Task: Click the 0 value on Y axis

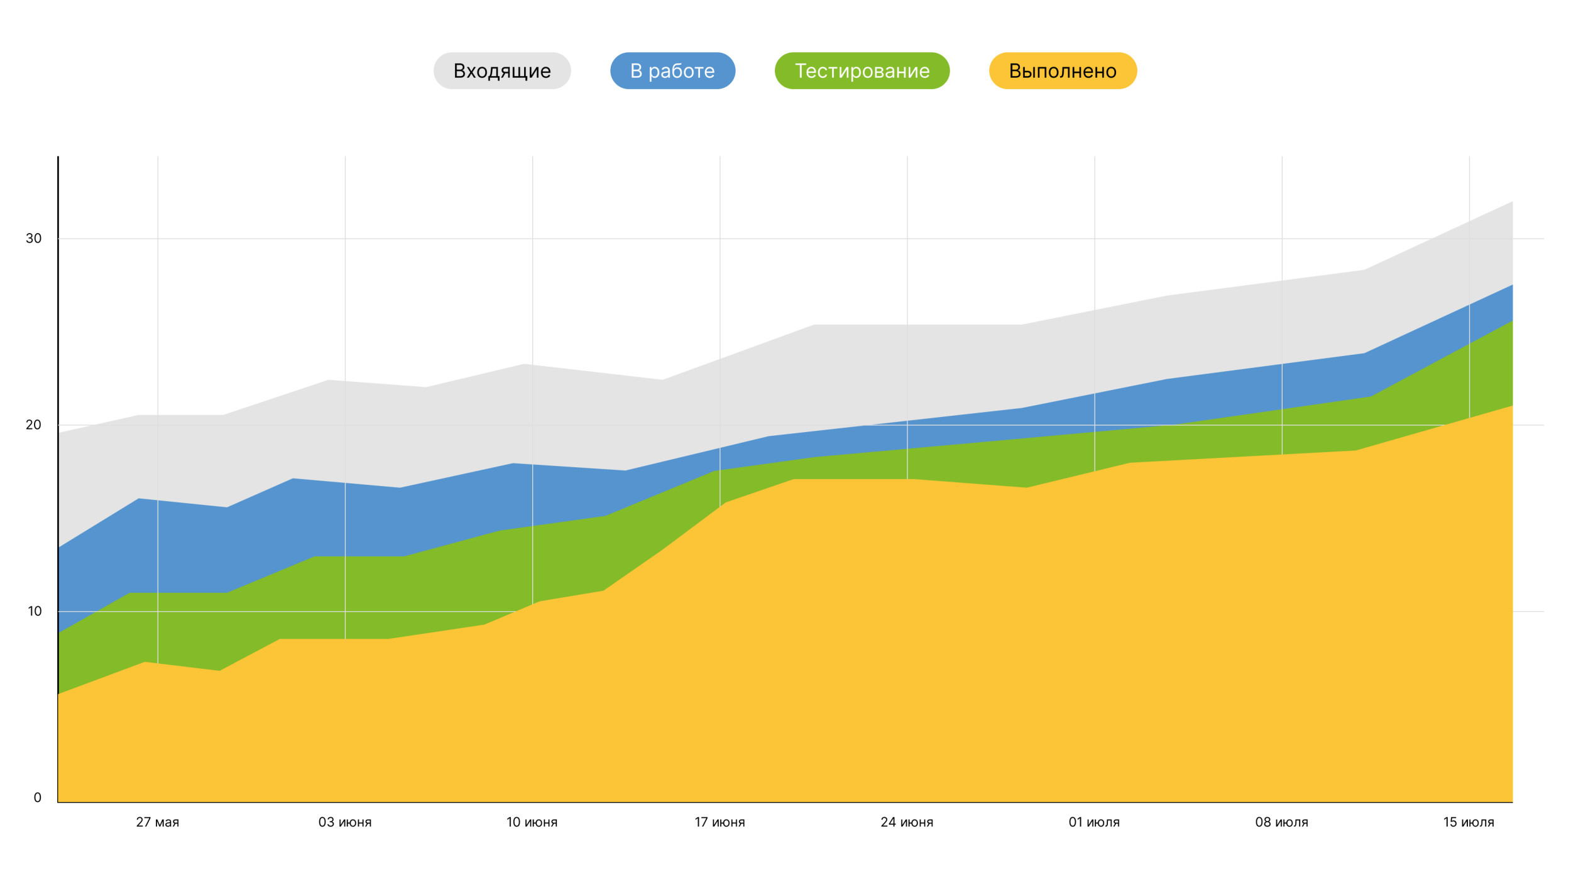Action: tap(38, 798)
